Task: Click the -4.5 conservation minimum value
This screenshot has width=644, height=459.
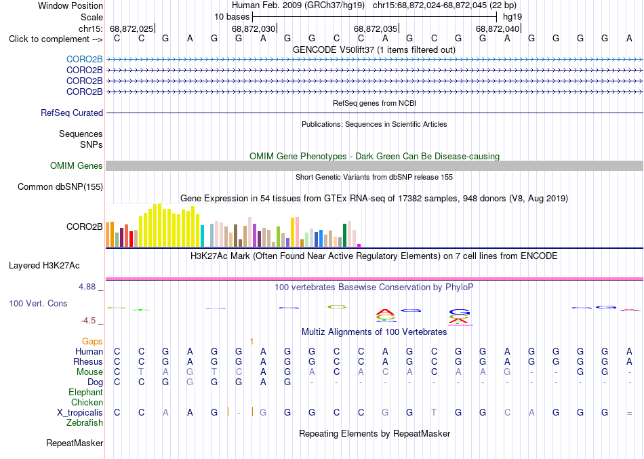Action: [x=89, y=321]
